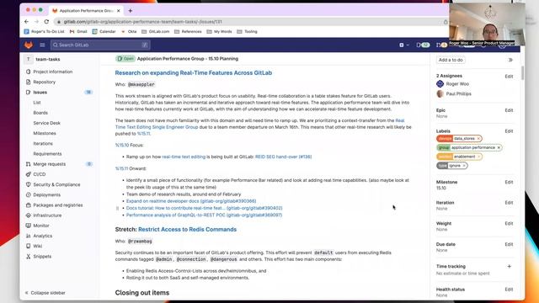Open REID SEG hand-over (#136) link
Screen dimensions: 539x303
click(283, 157)
